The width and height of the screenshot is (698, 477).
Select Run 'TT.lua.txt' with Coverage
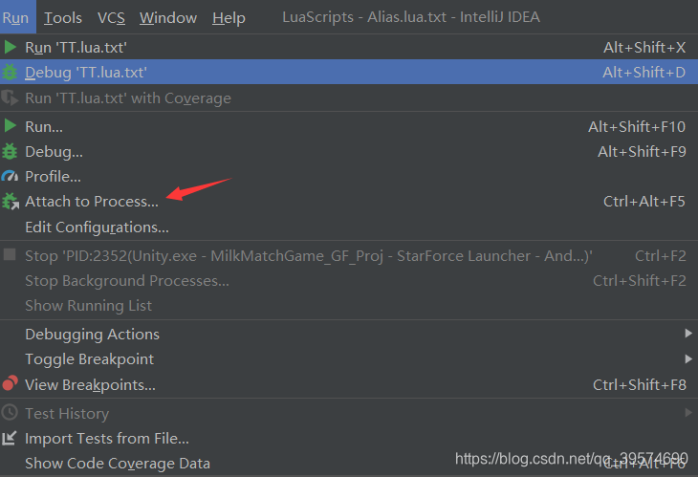pos(349,98)
